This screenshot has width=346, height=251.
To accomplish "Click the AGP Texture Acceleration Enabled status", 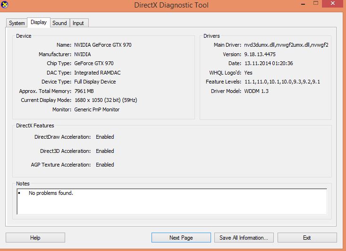I will (x=105, y=165).
